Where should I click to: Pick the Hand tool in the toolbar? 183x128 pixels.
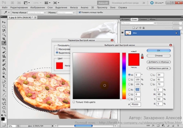click(x=4, y=107)
